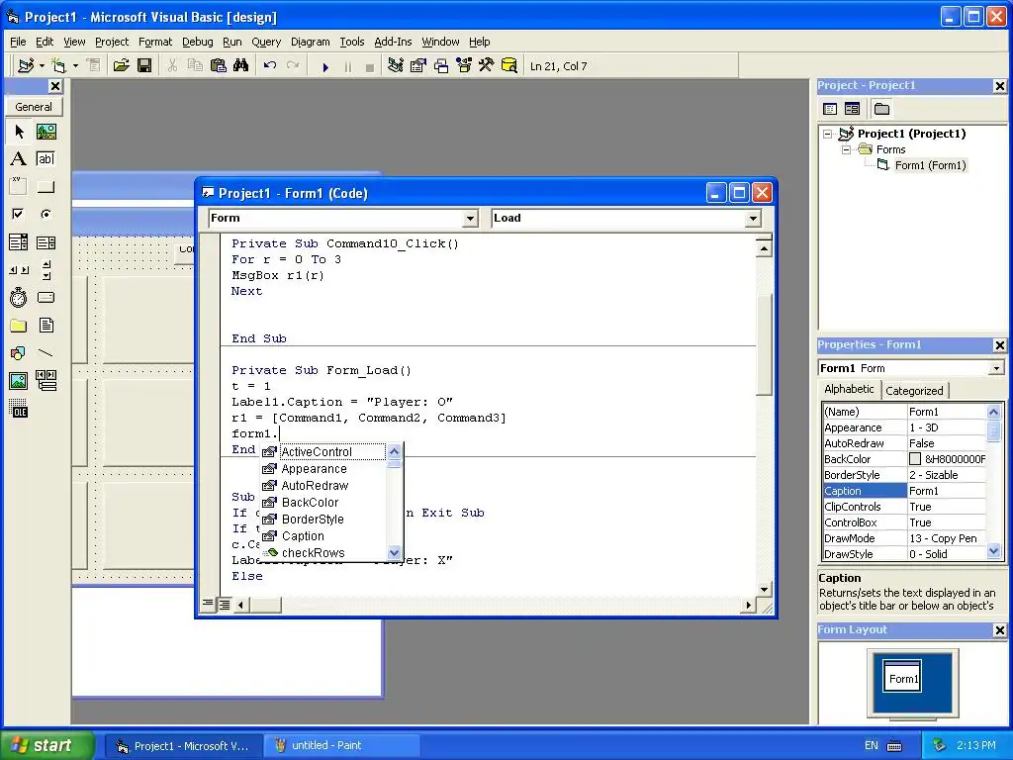Click EN language indicator in tray
This screenshot has height=760, width=1013.
pyautogui.click(x=871, y=745)
